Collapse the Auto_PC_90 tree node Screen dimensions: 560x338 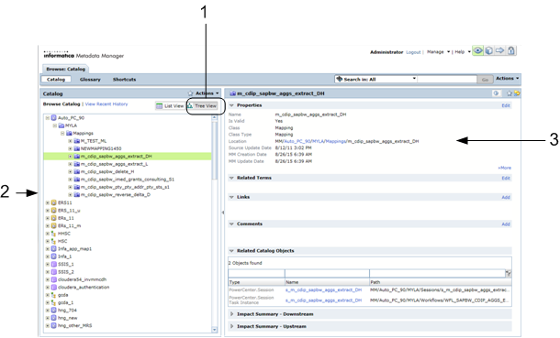[x=47, y=118]
